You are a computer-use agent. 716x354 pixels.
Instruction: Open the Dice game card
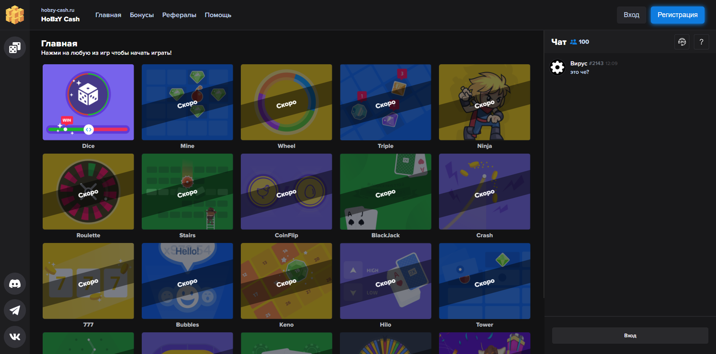point(88,102)
